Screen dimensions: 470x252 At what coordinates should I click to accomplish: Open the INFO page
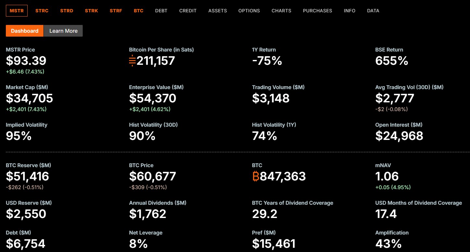(350, 11)
